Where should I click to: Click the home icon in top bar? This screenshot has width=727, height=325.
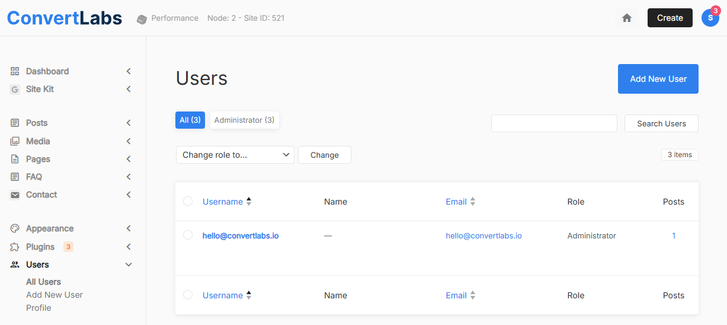pyautogui.click(x=627, y=18)
